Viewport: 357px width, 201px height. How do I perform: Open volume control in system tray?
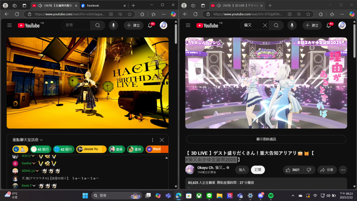pyautogui.click(x=328, y=195)
